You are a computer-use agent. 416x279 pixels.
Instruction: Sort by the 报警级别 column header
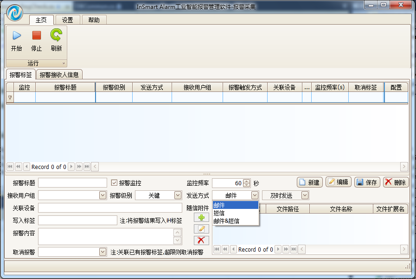pyautogui.click(x=114, y=87)
